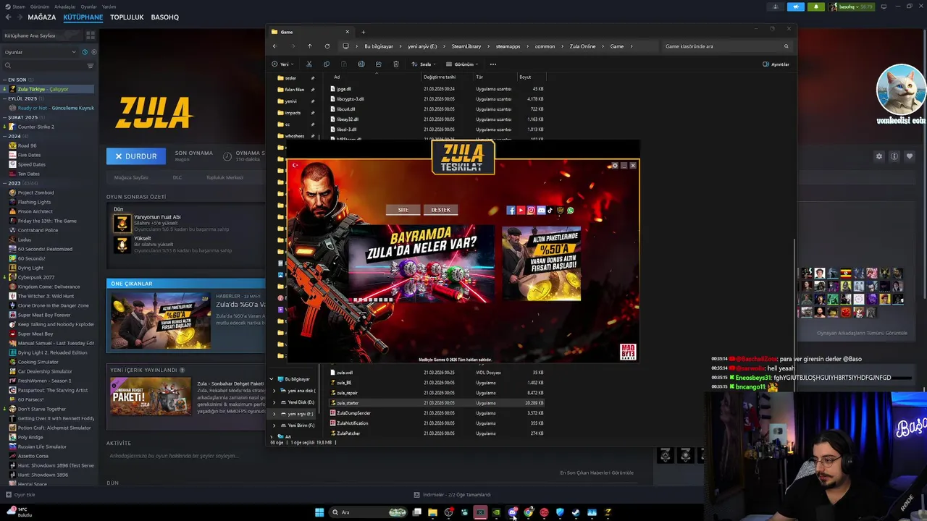This screenshot has width=927, height=521.
Task: Click Madbyte Games logo in launcher
Action: 628,352
